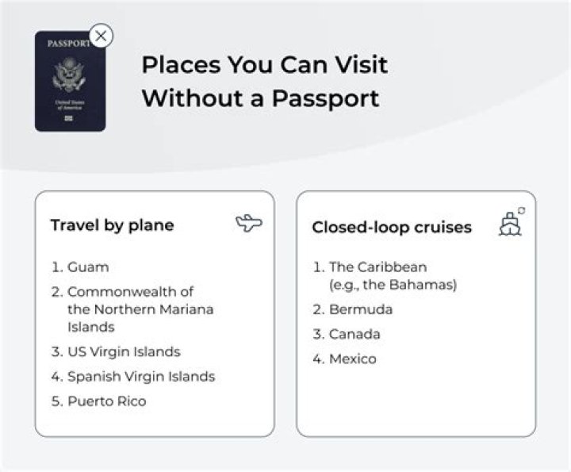Click "US Virgin Islands" entry

124,351
